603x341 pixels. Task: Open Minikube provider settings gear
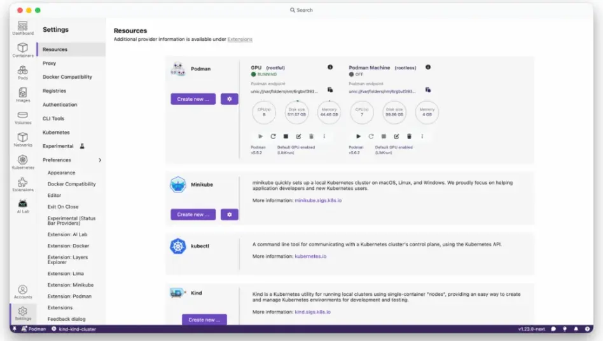click(x=230, y=215)
